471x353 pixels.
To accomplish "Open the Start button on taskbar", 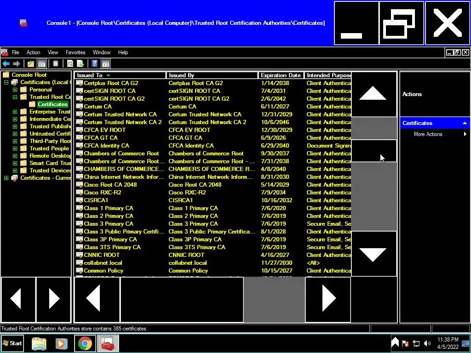I will click(x=12, y=343).
